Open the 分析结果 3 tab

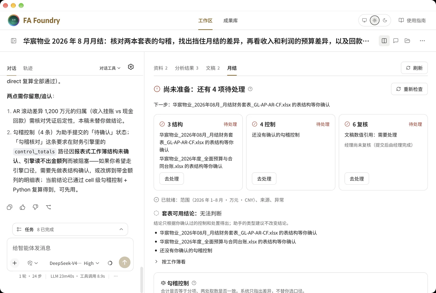pyautogui.click(x=187, y=68)
